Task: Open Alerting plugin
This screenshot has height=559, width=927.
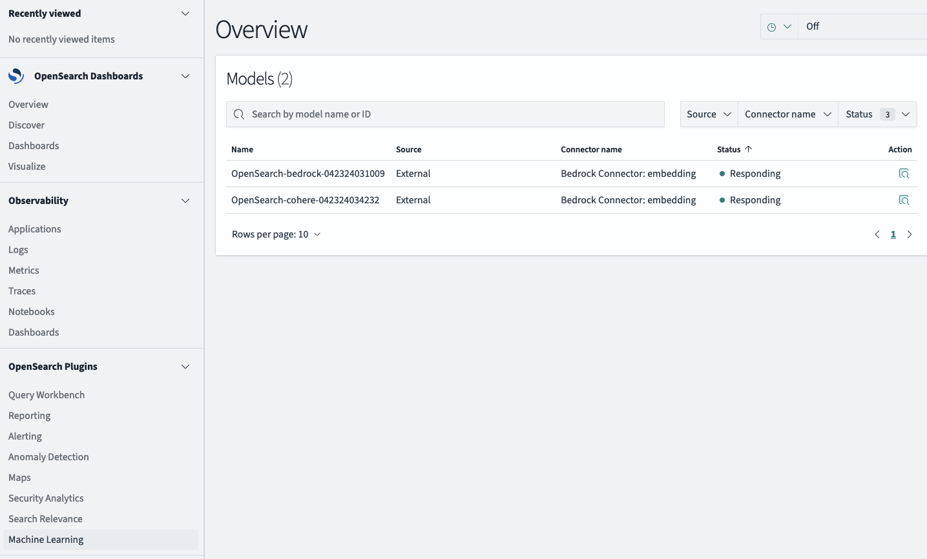Action: coord(25,436)
